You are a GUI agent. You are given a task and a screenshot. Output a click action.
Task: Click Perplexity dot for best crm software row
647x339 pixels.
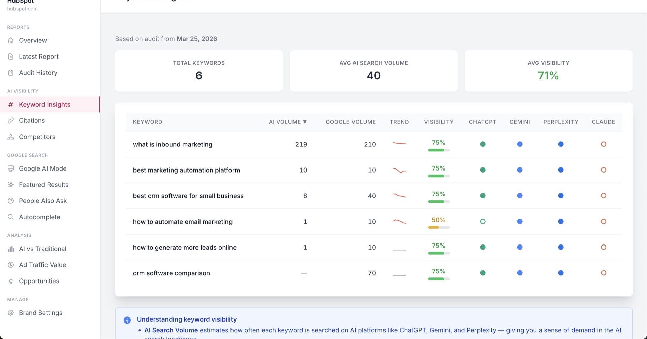(561, 196)
